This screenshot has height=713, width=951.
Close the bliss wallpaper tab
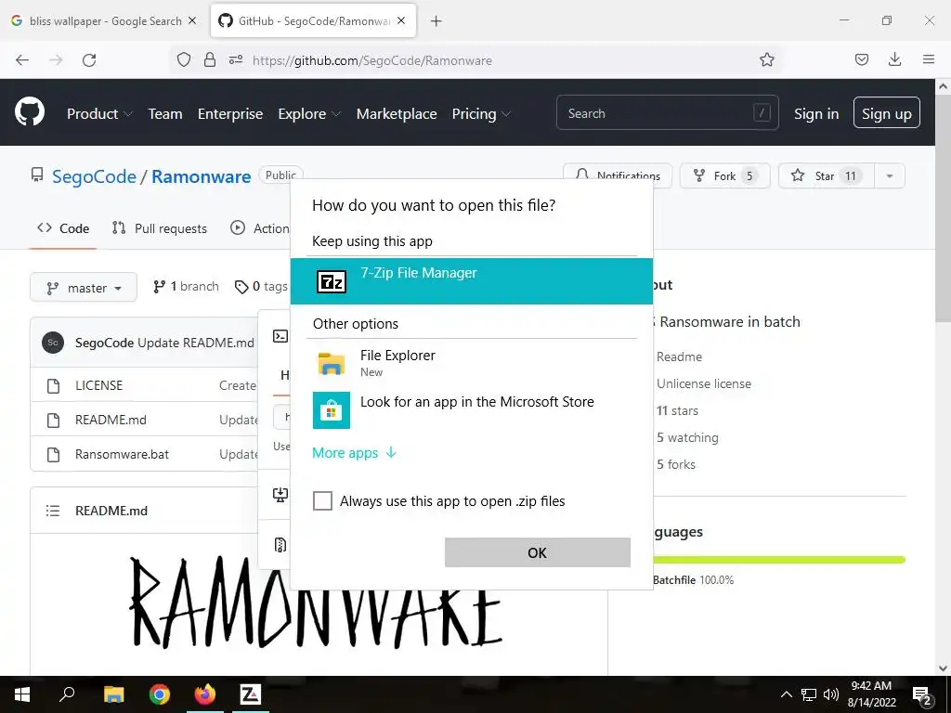[192, 20]
